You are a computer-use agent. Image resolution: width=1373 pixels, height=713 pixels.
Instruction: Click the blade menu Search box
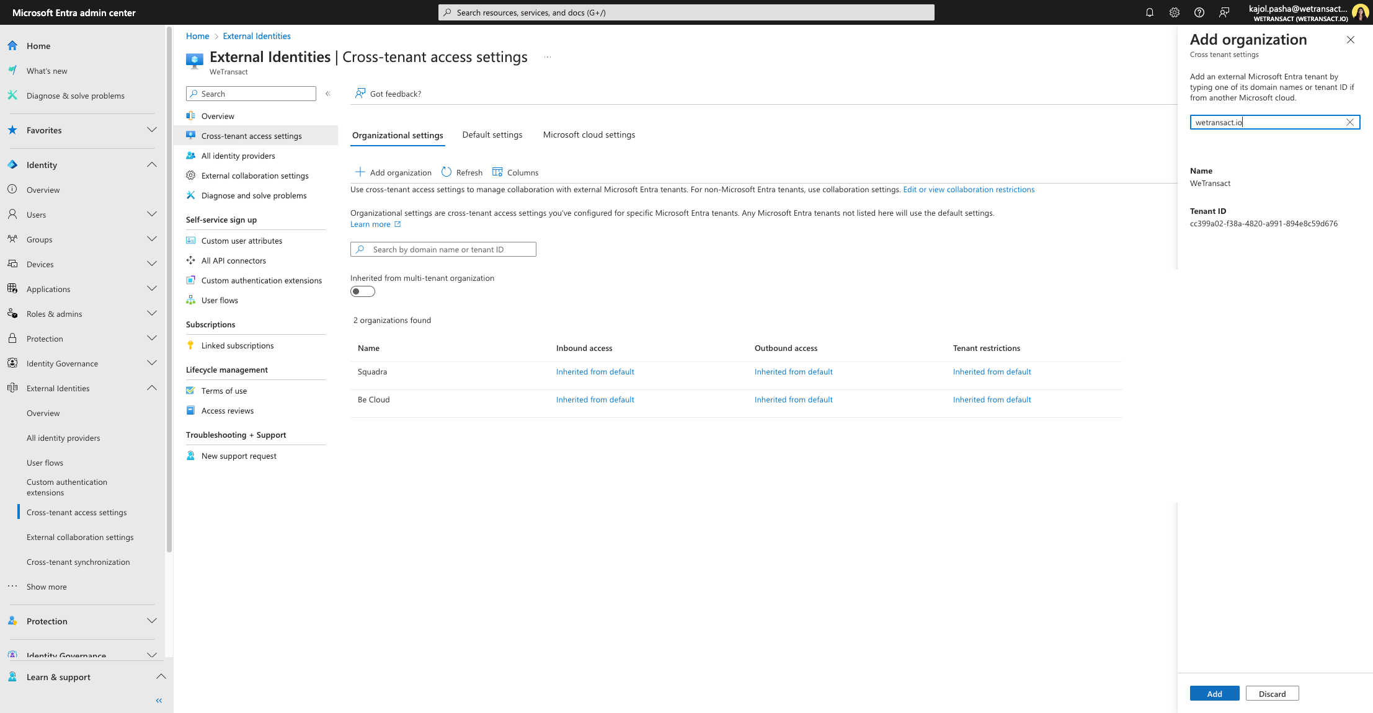click(x=251, y=94)
